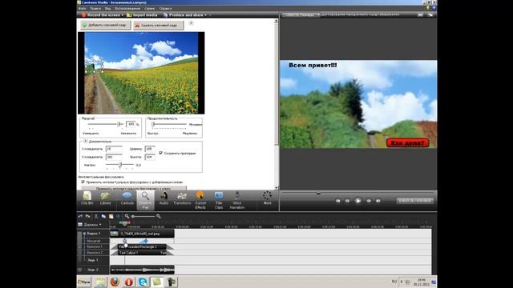This screenshot has width=513, height=288.
Task: Open the Cursor Effects tab
Action: click(x=200, y=200)
